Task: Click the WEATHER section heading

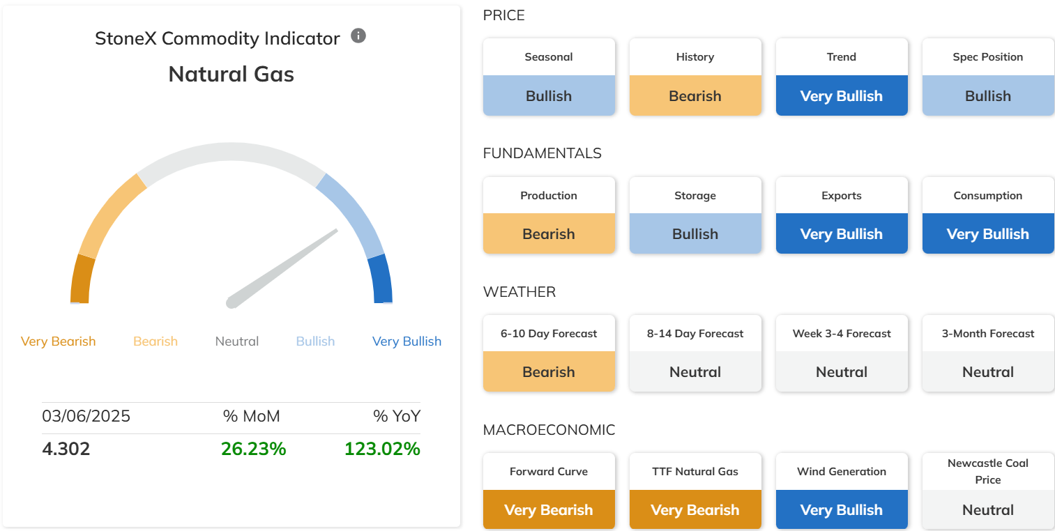Action: coord(519,292)
